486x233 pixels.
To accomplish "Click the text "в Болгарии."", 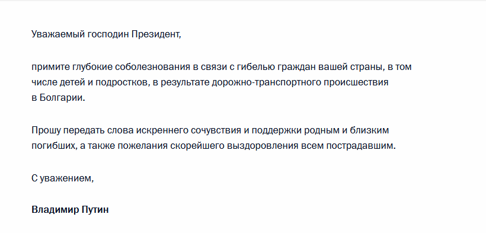I will click(58, 98).
